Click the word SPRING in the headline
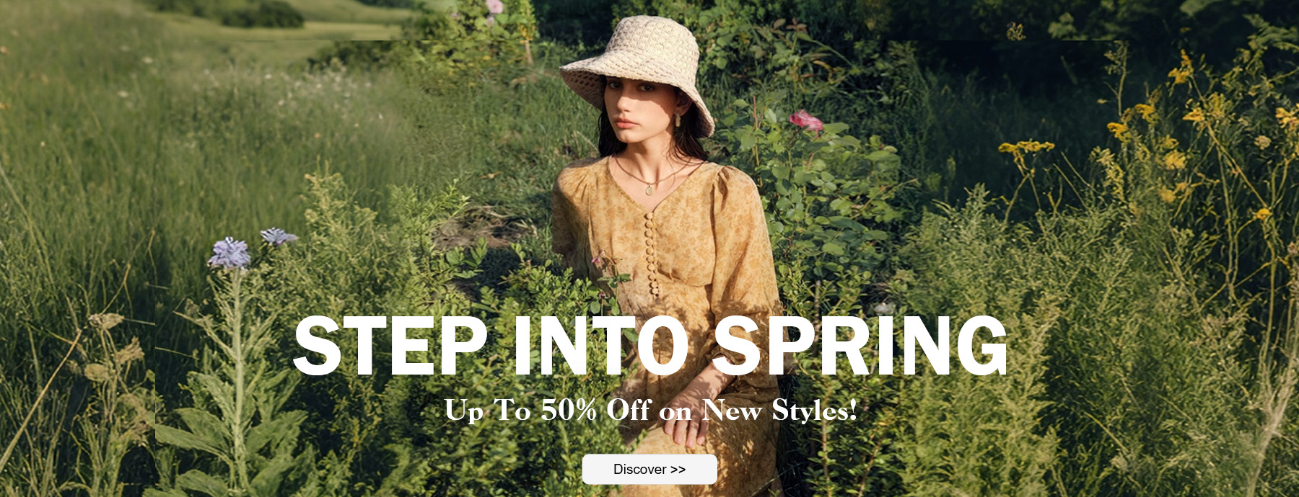Screen dimensions: 1299x497 860,346
